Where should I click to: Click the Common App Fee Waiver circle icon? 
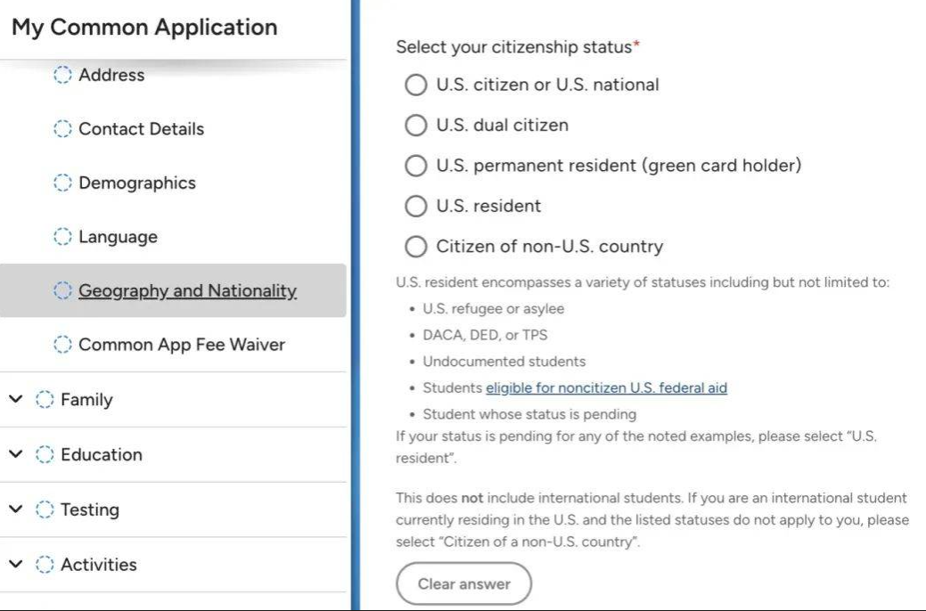62,344
